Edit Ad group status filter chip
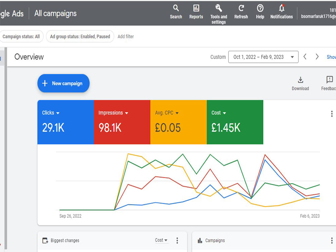The height and width of the screenshot is (252, 336). coord(80,36)
